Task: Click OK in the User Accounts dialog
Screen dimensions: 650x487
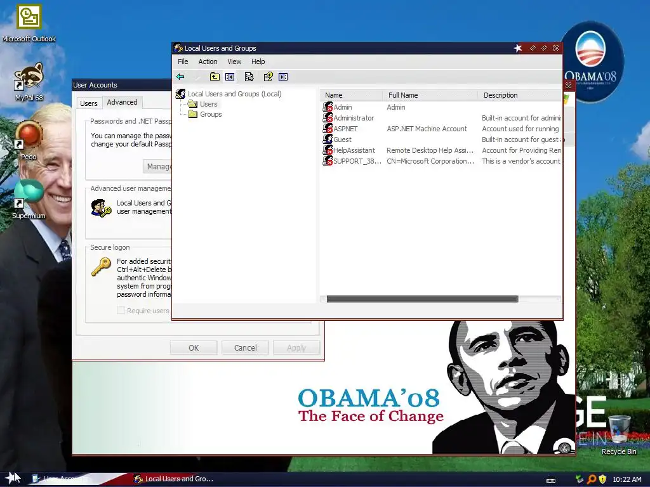Action: [194, 348]
